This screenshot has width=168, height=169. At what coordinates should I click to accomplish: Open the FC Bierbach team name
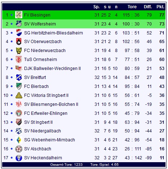(36, 86)
